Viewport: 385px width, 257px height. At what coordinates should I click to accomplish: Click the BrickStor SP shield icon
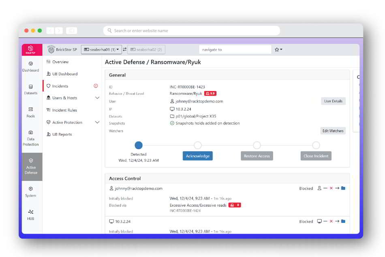[x=51, y=49]
